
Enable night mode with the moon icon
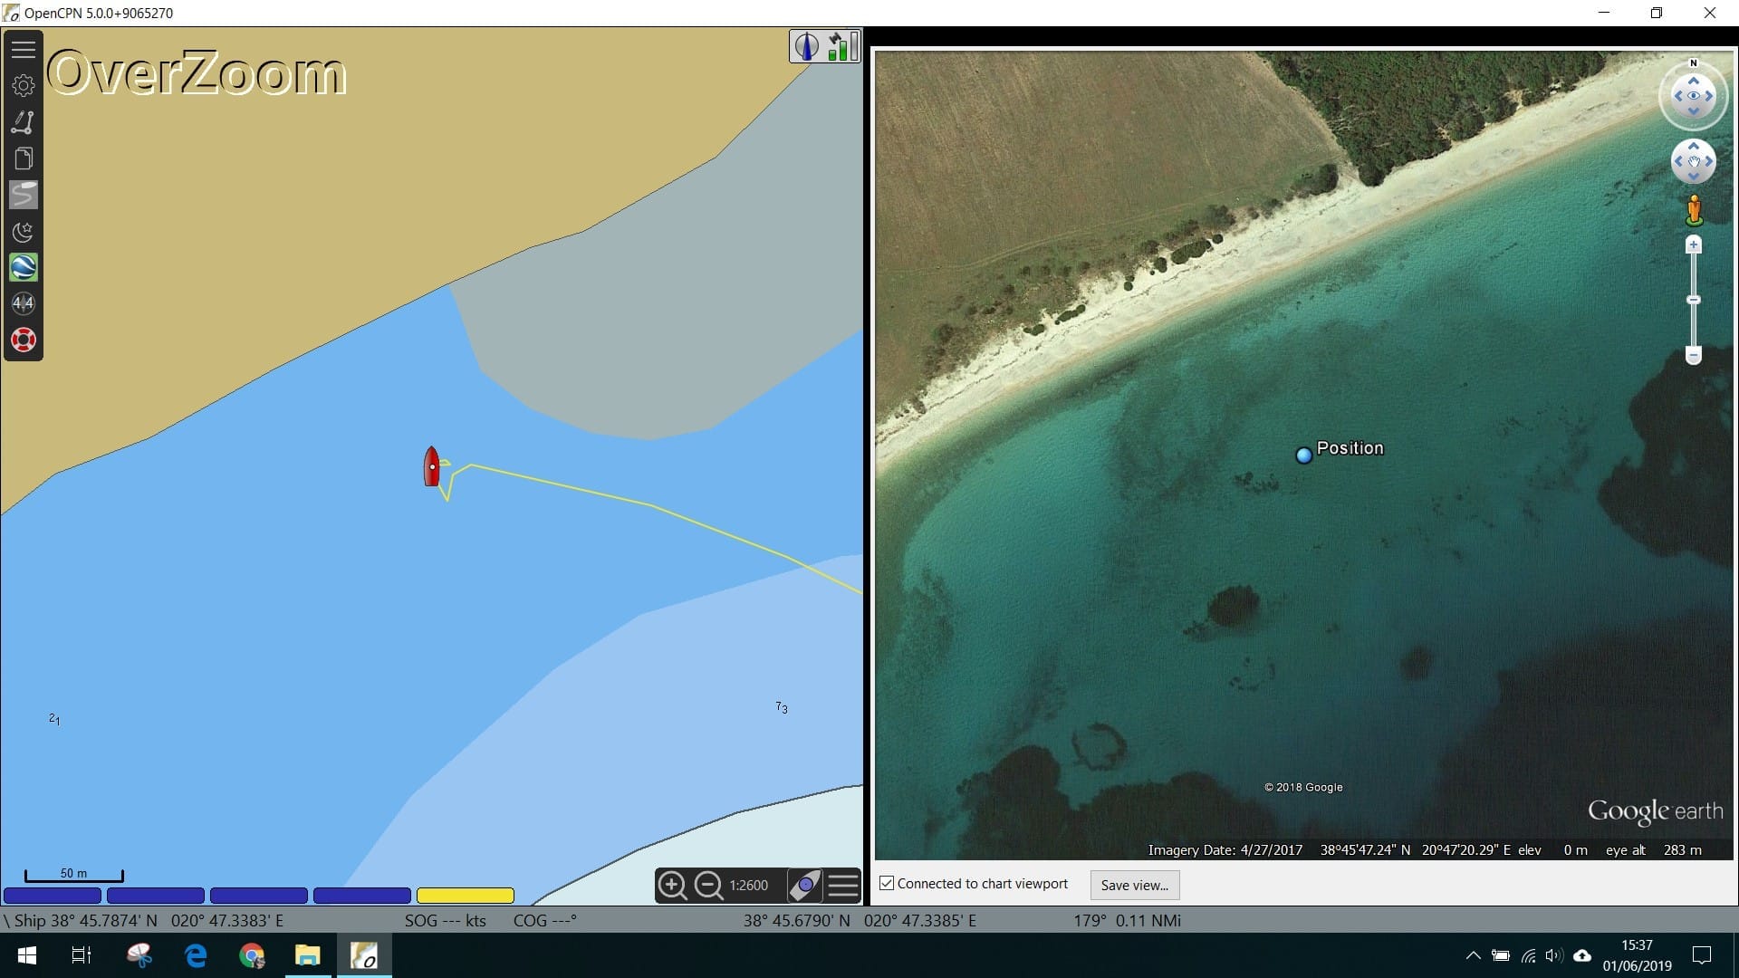point(24,232)
